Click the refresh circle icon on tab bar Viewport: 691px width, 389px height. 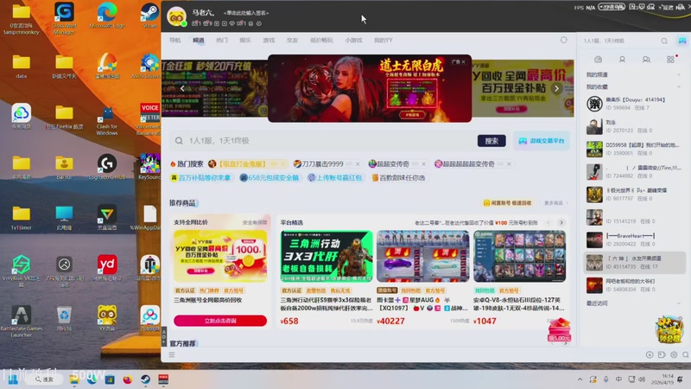[564, 40]
